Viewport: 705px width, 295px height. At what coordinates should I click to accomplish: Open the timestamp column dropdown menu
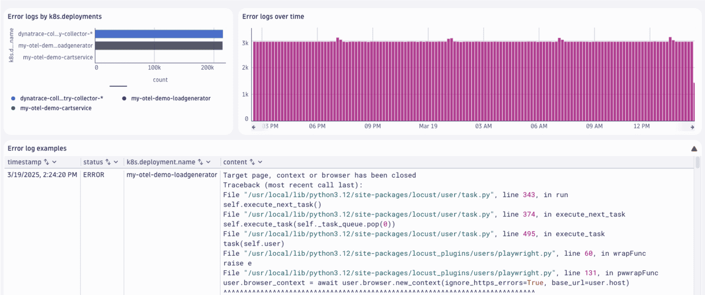pos(54,162)
